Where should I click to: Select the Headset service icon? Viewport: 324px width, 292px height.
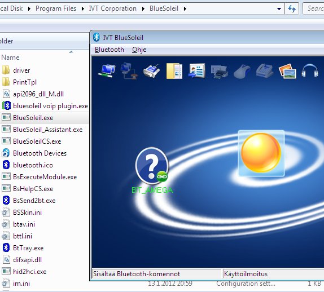309,71
